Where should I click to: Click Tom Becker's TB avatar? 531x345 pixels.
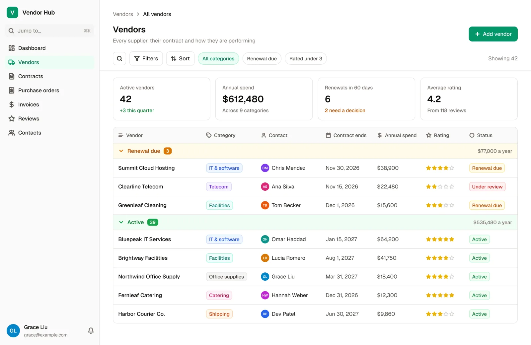(x=265, y=205)
